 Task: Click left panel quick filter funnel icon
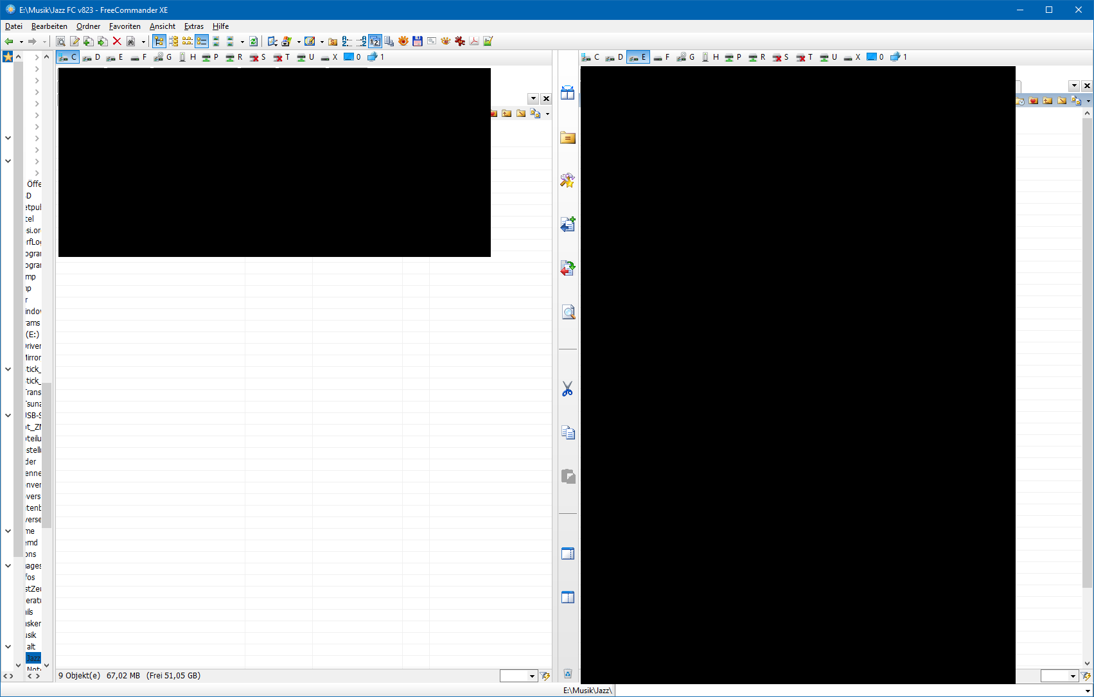pos(545,676)
